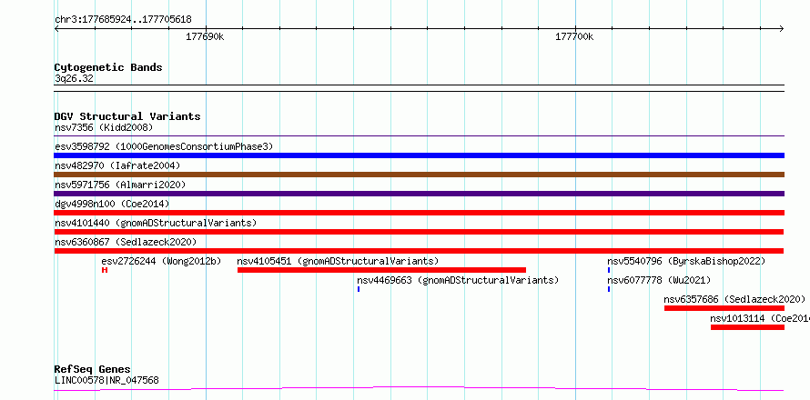Open the nsv482970 (Iafrate2004) label
810x400 pixels.
[x=117, y=165]
